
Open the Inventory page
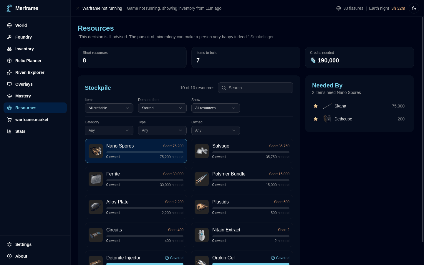click(x=35, y=49)
